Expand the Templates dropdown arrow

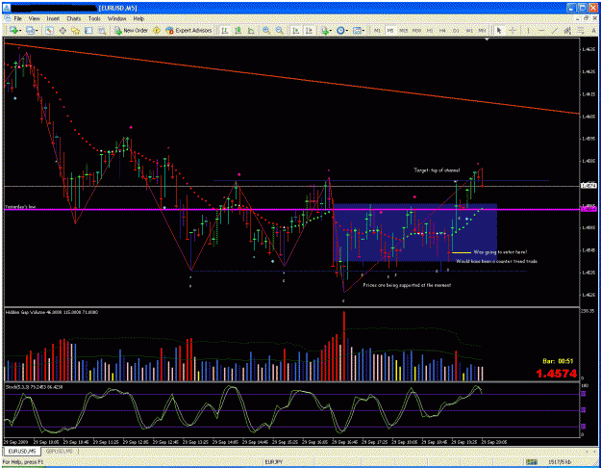(363, 31)
